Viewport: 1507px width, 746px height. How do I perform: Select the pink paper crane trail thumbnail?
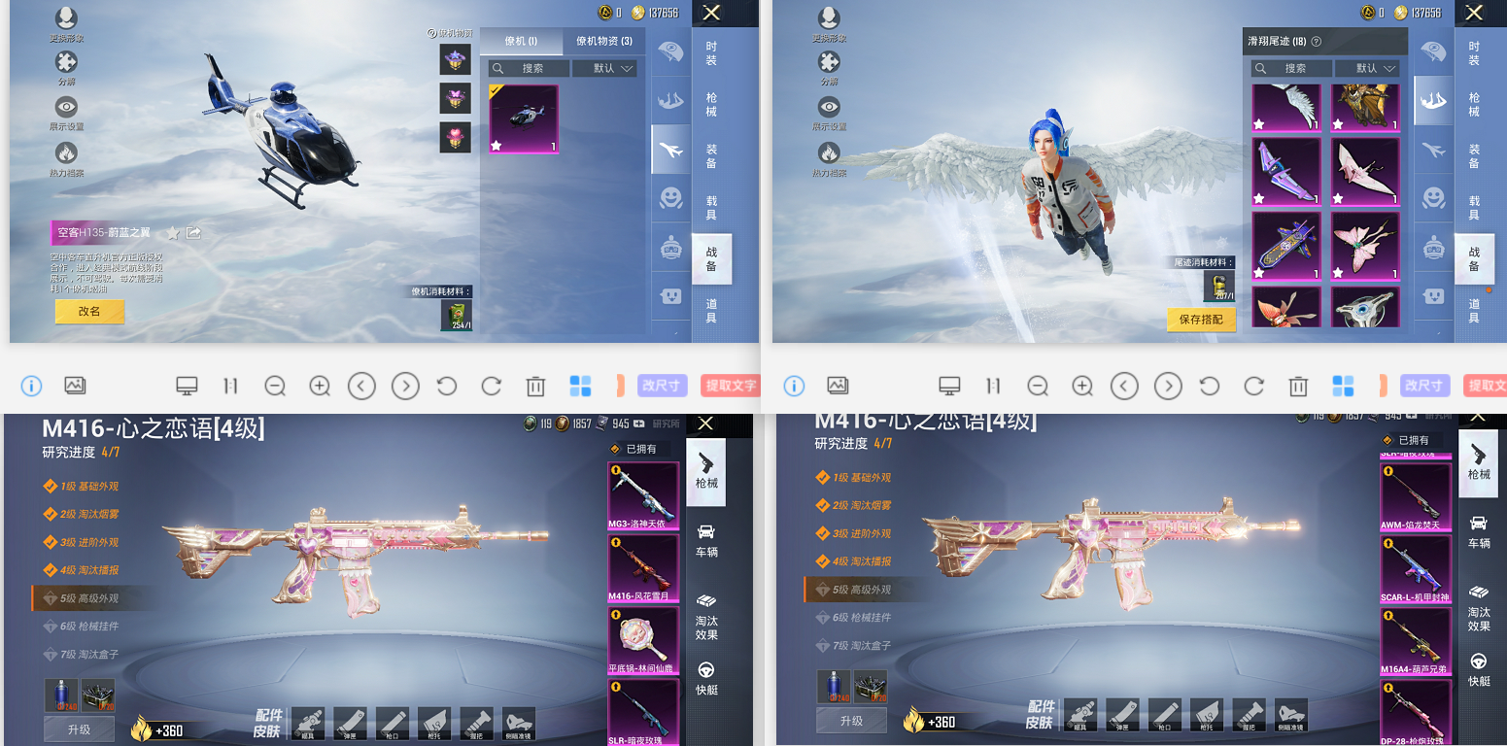[x=1365, y=173]
